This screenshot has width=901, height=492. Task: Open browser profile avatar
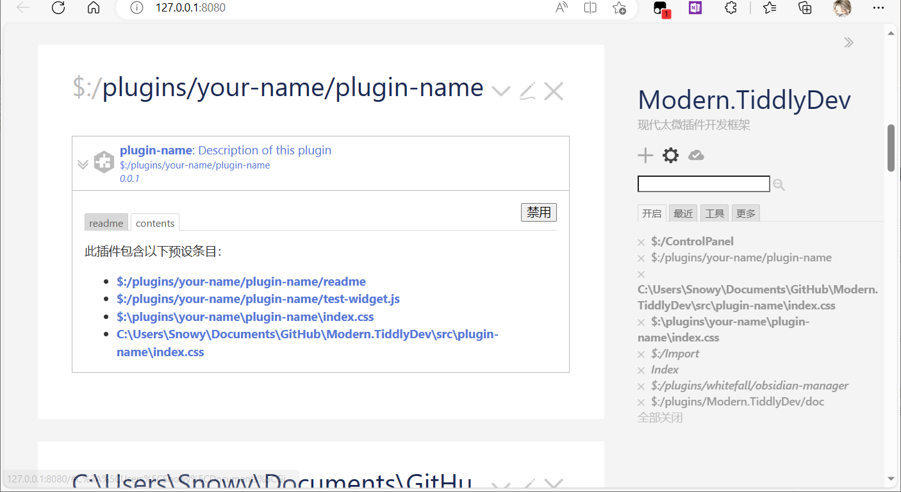[842, 8]
